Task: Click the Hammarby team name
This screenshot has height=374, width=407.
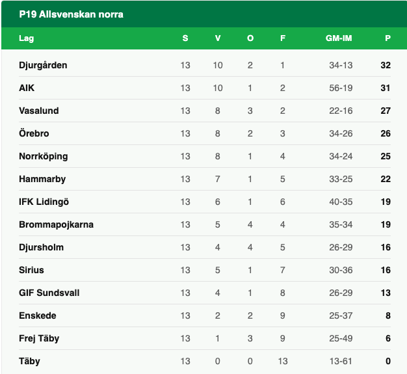Action: [42, 179]
